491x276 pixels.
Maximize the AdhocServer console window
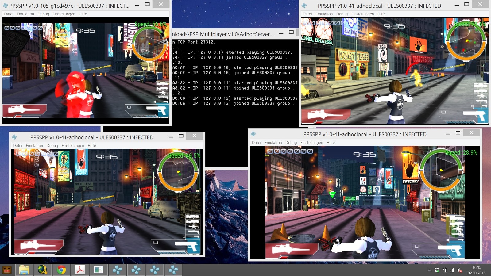[x=291, y=33]
